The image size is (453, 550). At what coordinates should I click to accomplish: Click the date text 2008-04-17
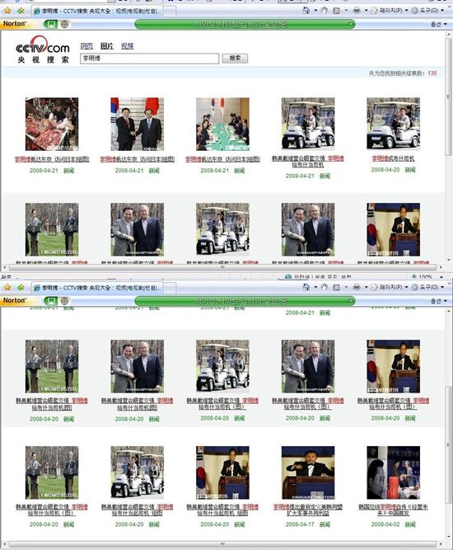coord(300,524)
